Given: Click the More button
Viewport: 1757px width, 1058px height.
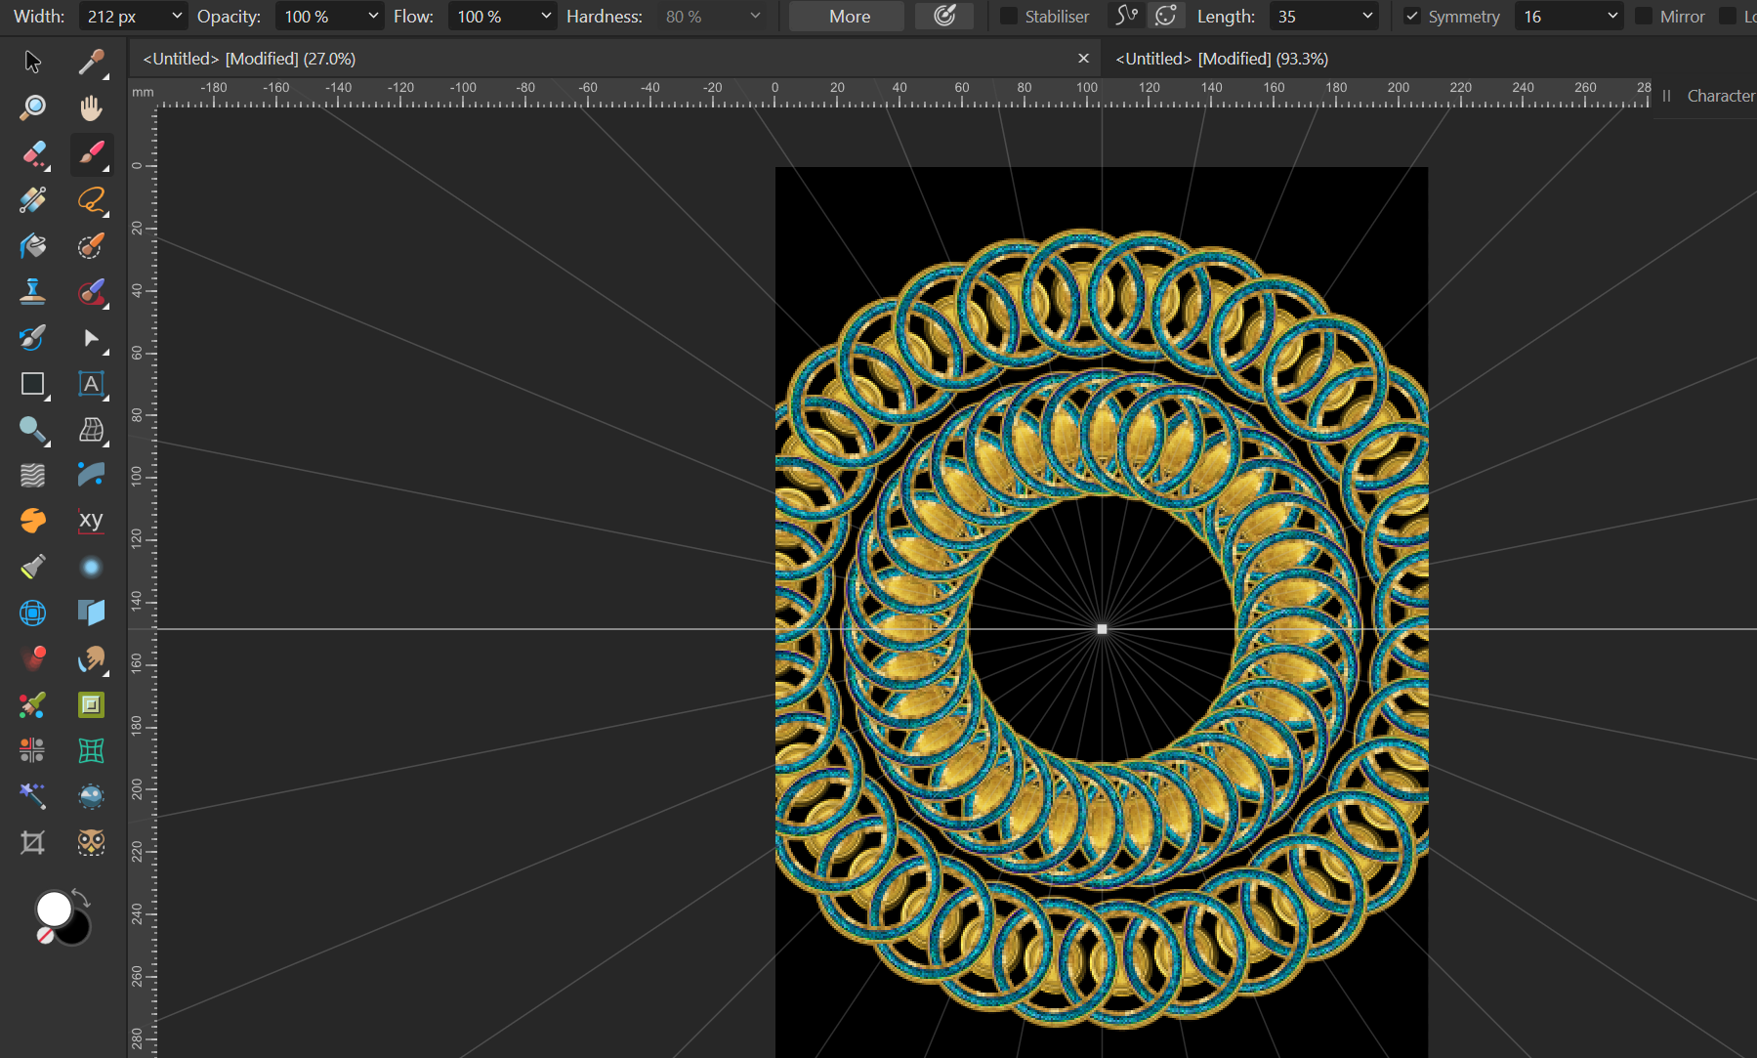Looking at the screenshot, I should [849, 17].
